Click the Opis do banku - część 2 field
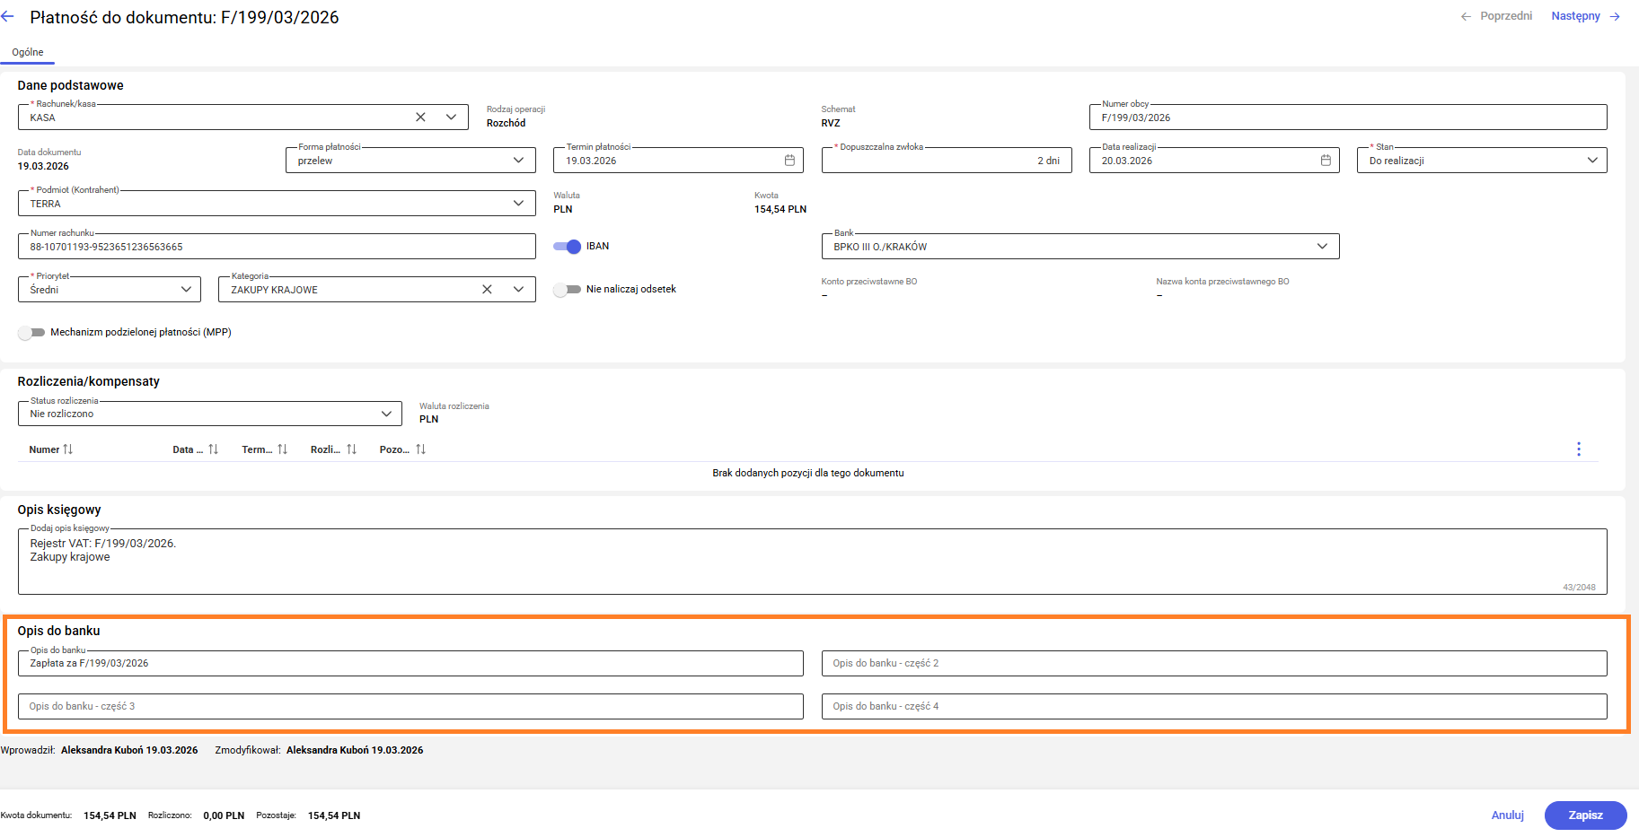Viewport: 1639px width, 837px height. [1213, 664]
